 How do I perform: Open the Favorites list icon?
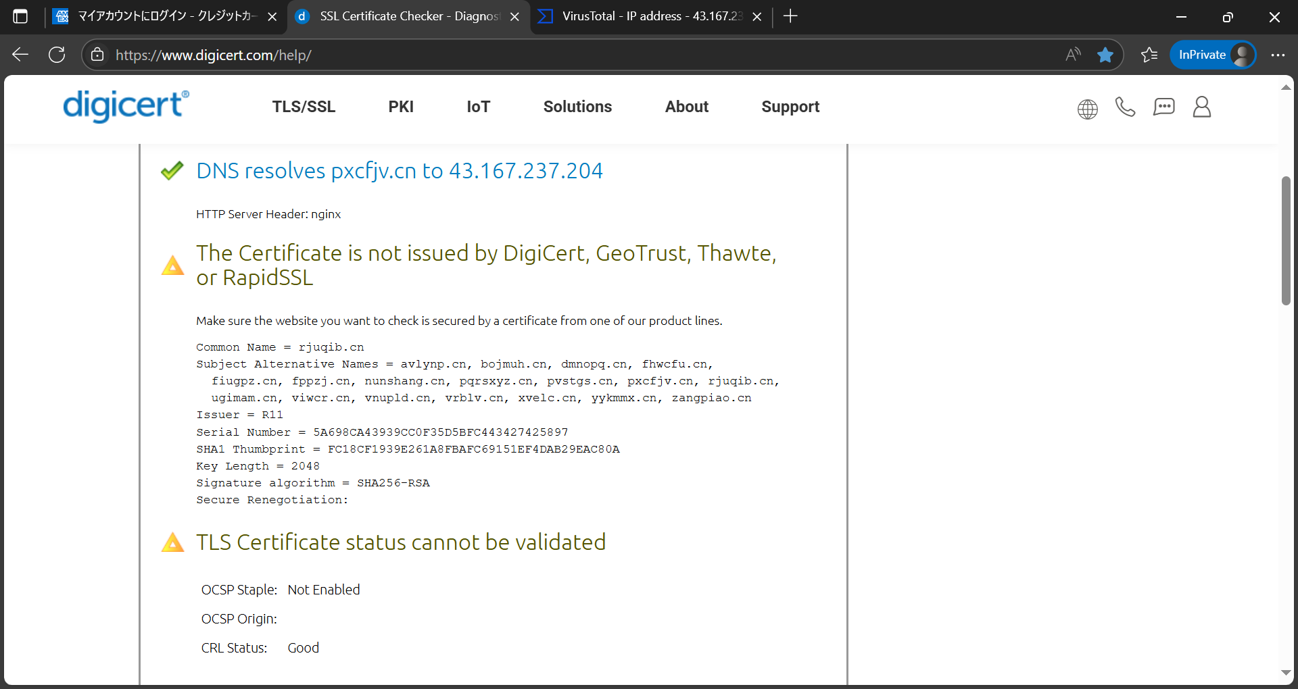point(1149,55)
